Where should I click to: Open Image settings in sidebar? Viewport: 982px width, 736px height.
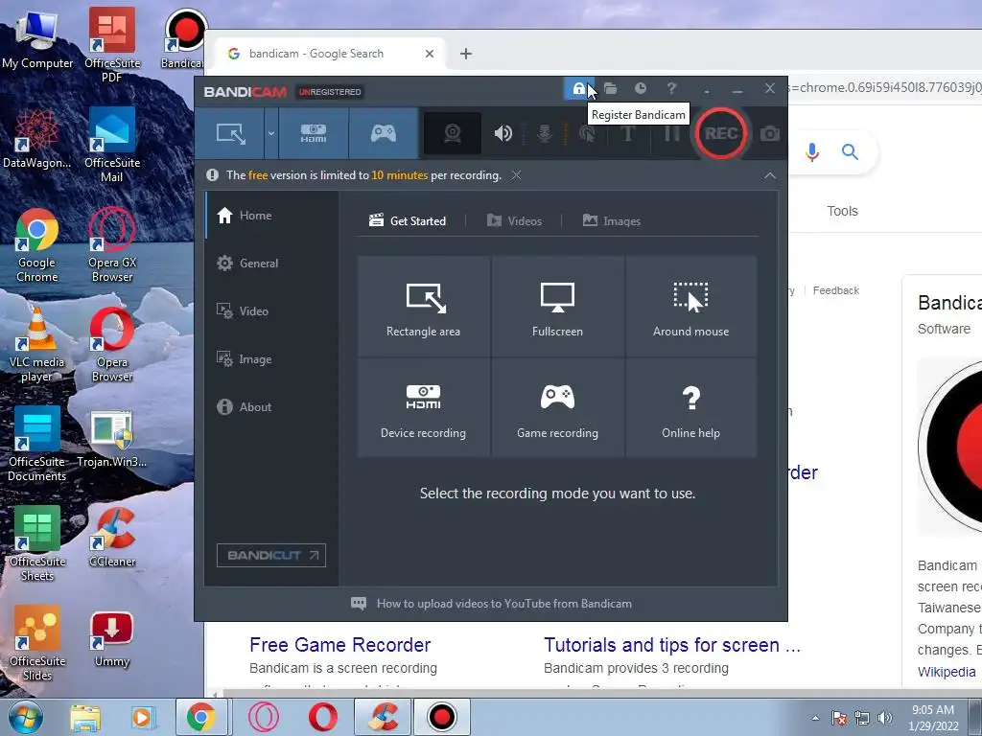click(x=271, y=359)
